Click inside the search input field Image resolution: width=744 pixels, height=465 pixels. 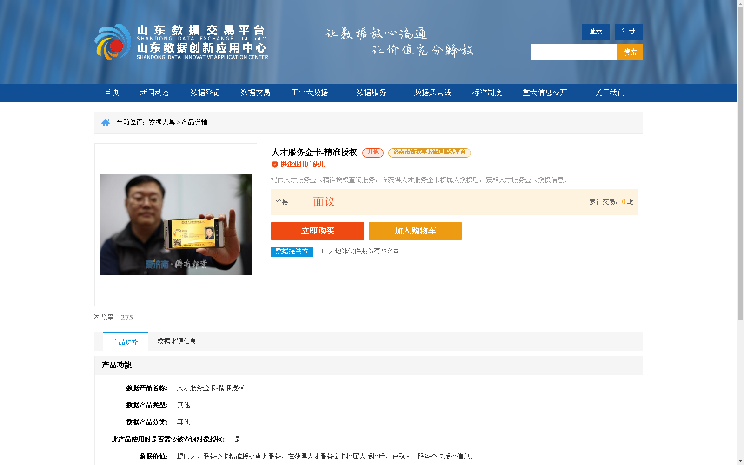point(573,52)
